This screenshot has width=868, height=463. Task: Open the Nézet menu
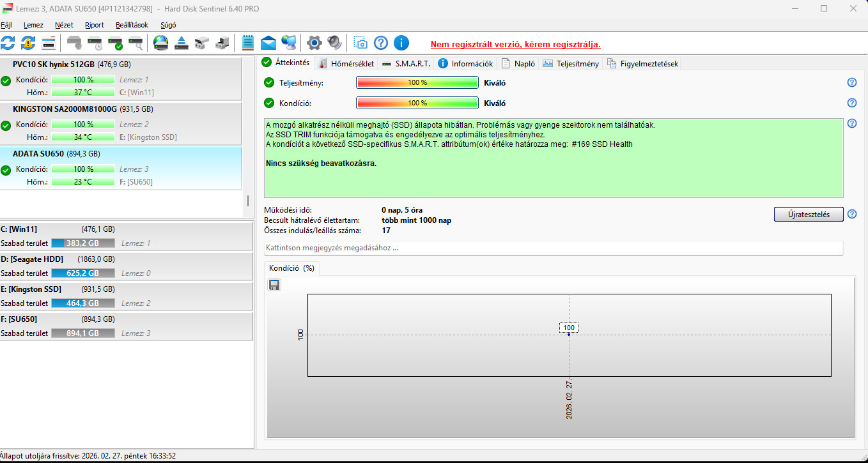[64, 25]
